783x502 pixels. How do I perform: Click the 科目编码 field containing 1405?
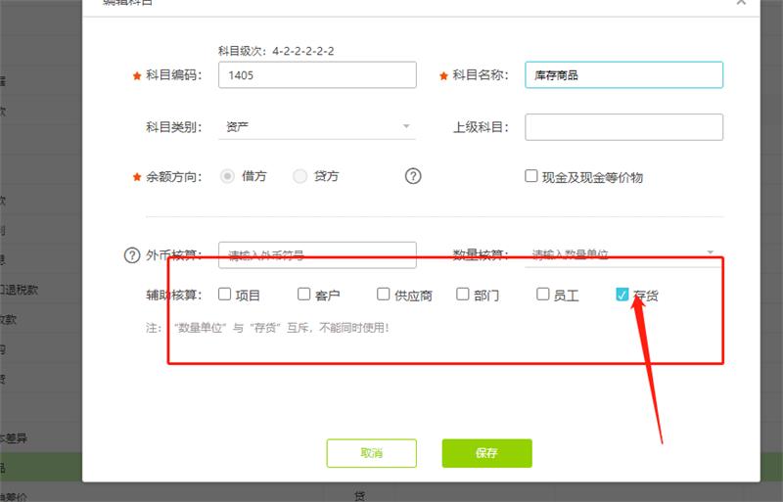pos(317,75)
